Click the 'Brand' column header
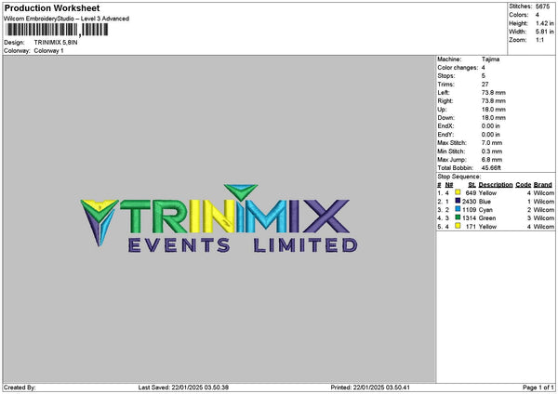 [543, 185]
